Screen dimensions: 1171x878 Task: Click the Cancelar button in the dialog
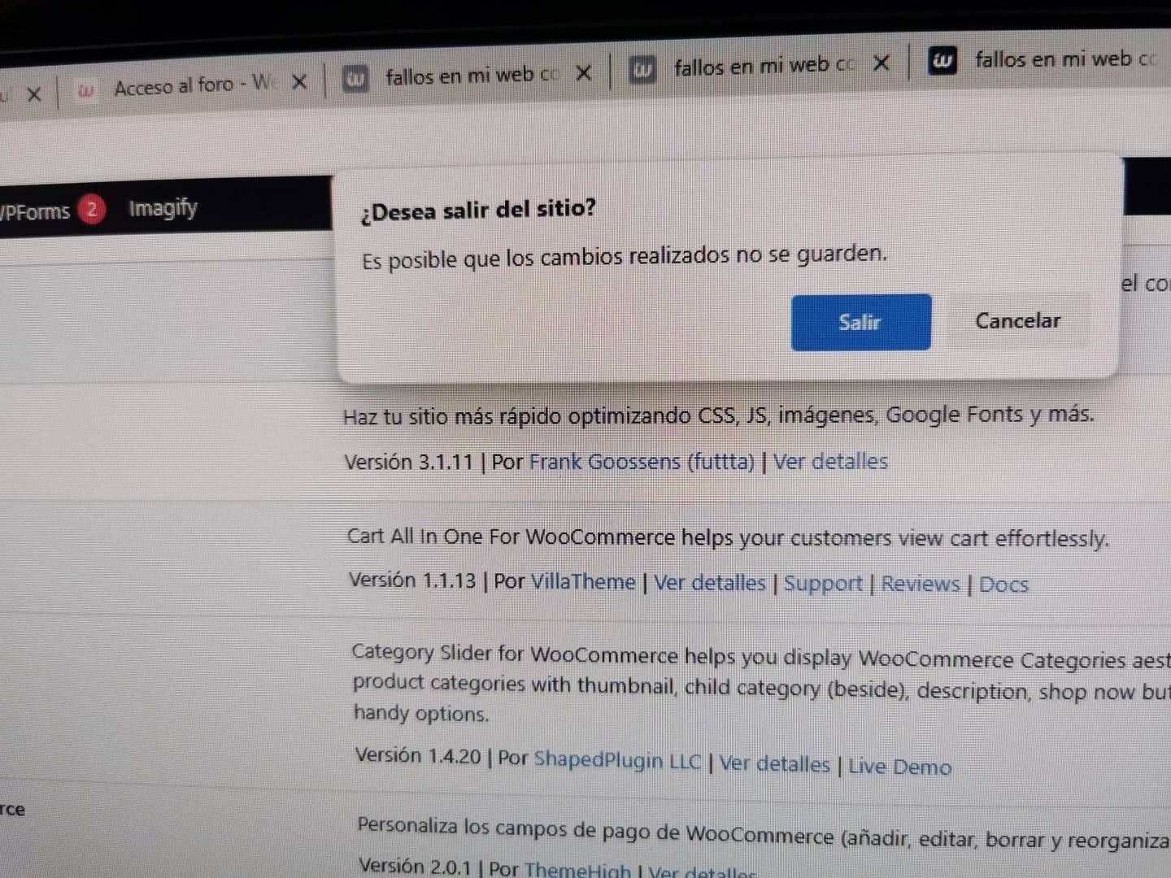click(1018, 320)
